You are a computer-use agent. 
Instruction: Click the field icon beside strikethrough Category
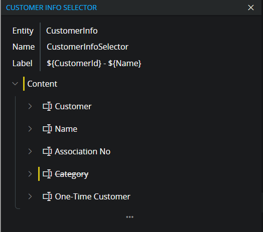point(47,174)
